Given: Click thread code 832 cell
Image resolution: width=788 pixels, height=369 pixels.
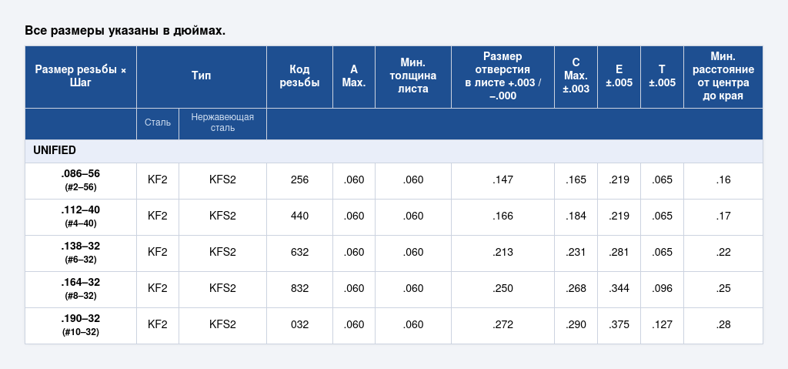Looking at the screenshot, I should point(299,289).
